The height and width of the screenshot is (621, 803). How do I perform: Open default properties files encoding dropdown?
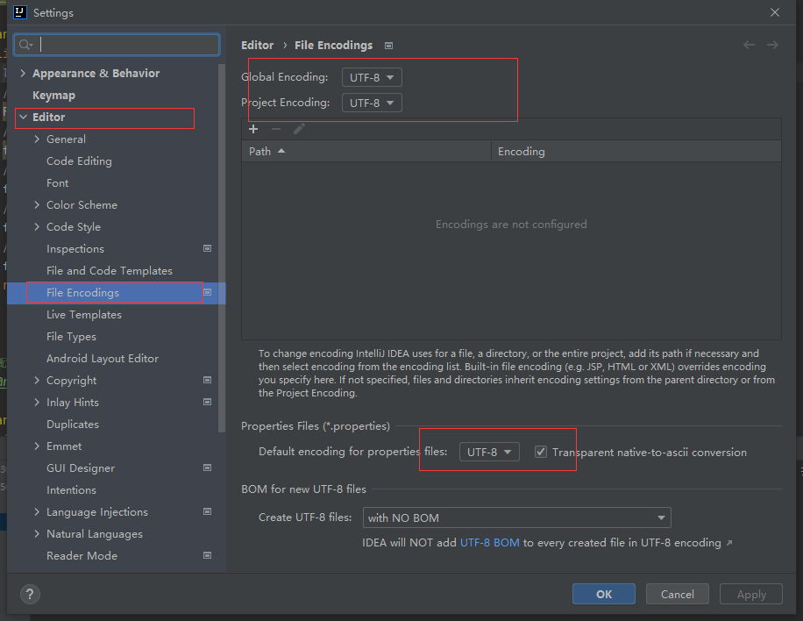(x=489, y=452)
